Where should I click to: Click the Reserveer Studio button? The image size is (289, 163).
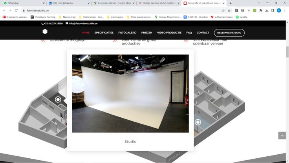[229, 33]
